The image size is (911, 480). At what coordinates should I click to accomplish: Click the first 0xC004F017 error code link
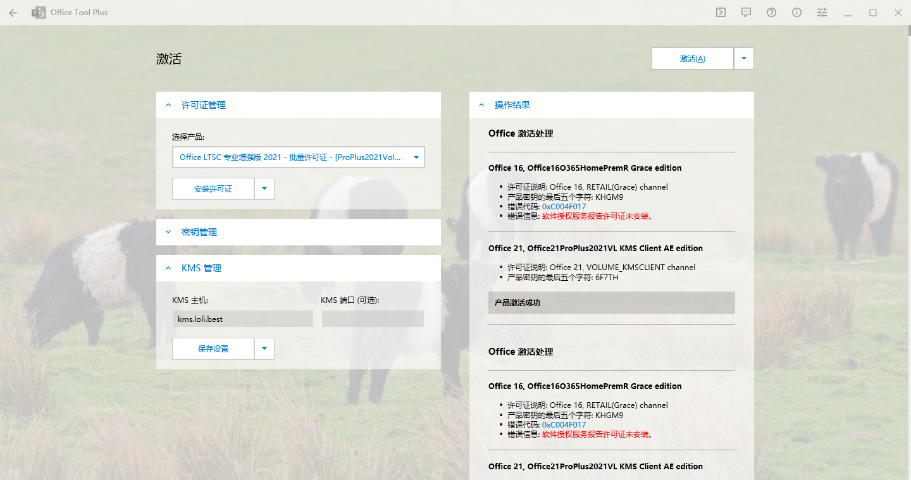click(x=564, y=207)
